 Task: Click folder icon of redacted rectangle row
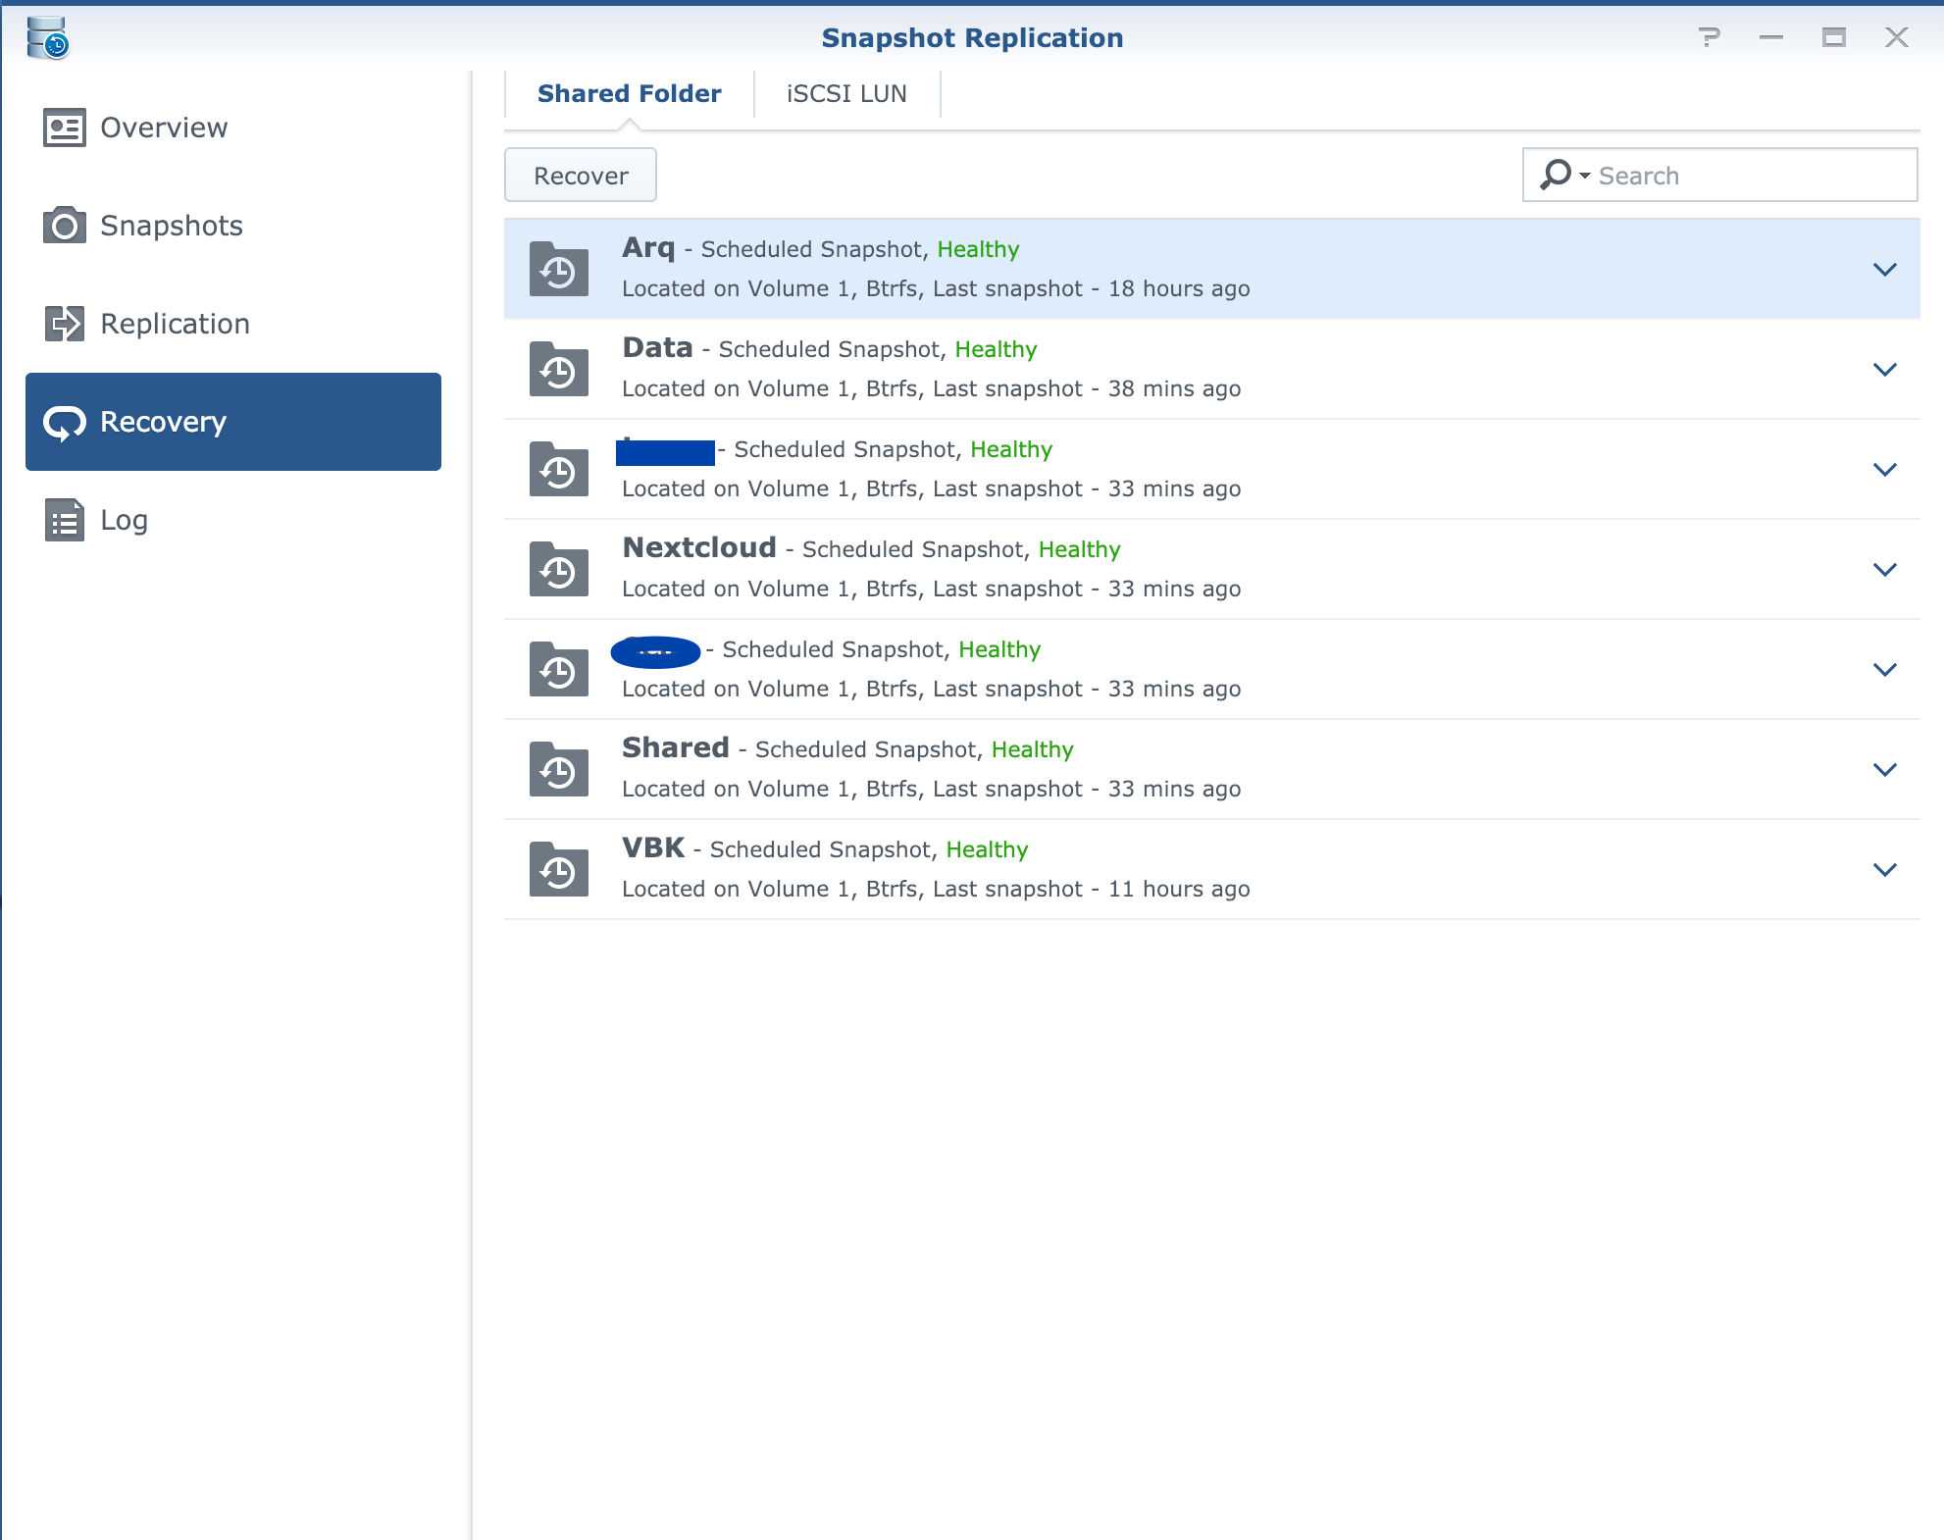(559, 469)
